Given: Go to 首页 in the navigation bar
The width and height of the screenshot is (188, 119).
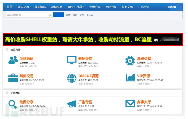Looking at the screenshot, I should tap(10, 7).
